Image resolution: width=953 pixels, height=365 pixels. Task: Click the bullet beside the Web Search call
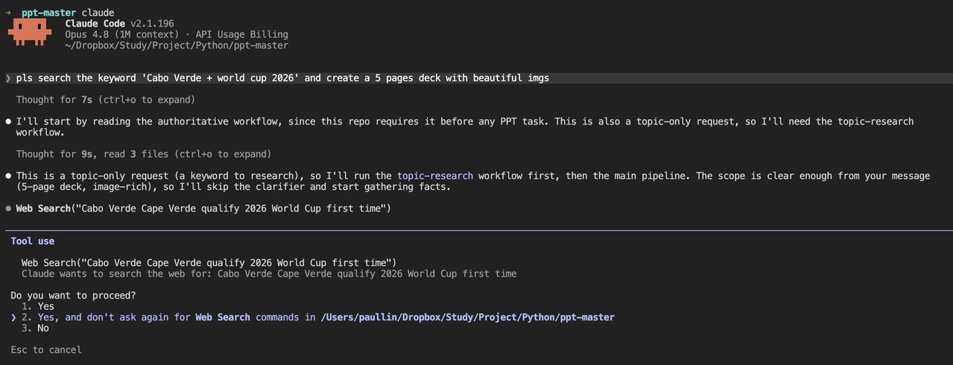pos(8,209)
